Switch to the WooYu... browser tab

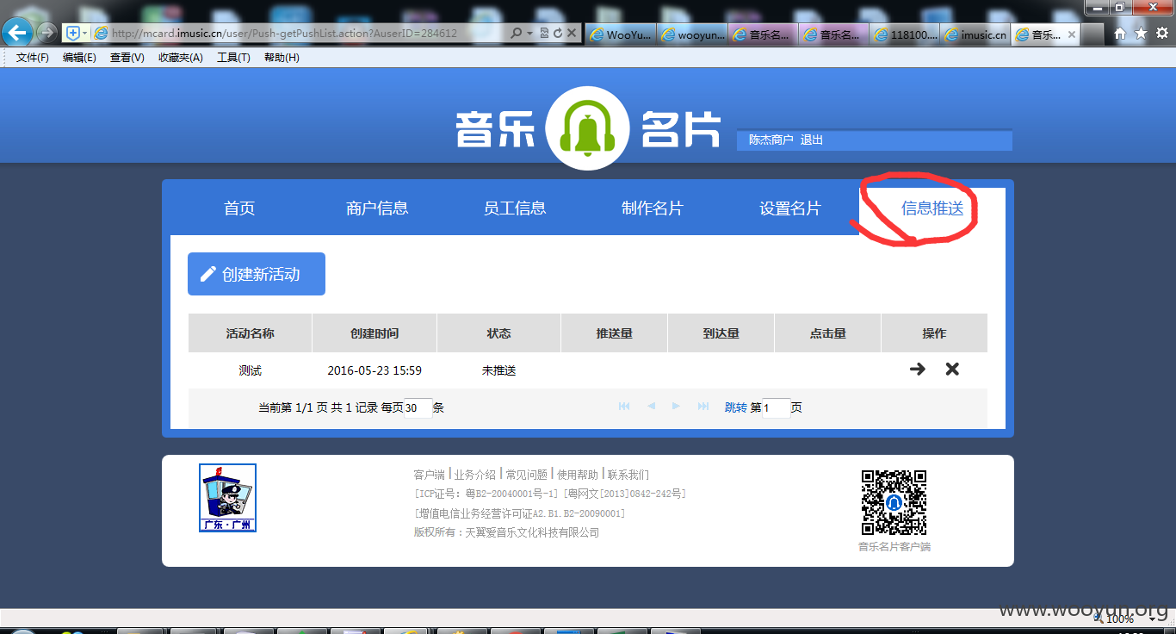pyautogui.click(x=620, y=35)
